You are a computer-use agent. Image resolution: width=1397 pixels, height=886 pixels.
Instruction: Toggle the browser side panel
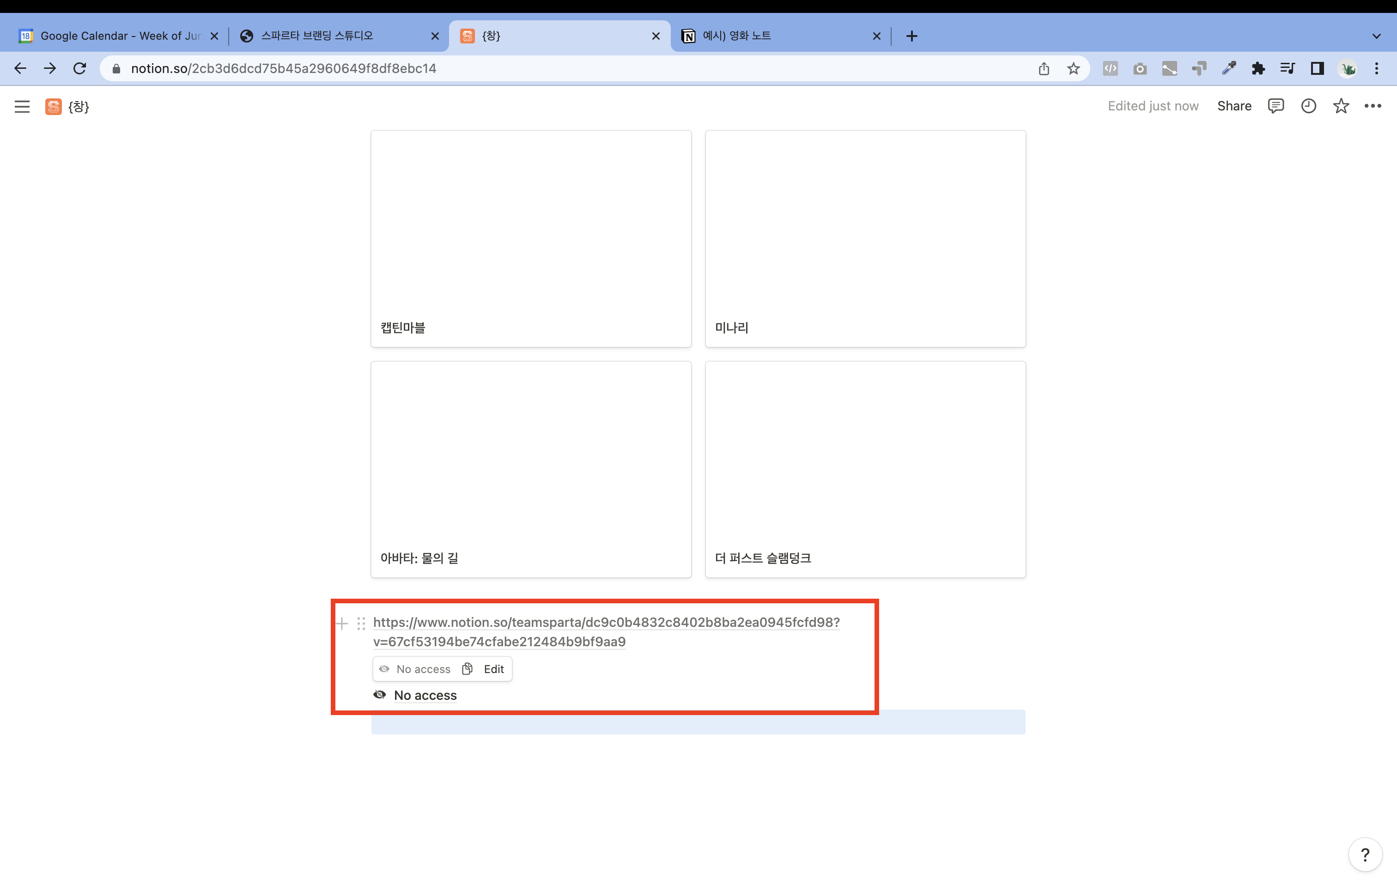(x=1317, y=68)
